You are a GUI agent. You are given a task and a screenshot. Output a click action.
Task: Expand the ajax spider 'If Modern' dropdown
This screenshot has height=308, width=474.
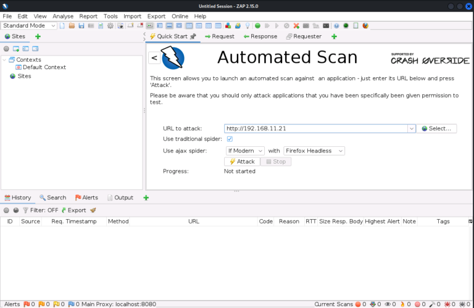pyautogui.click(x=245, y=151)
